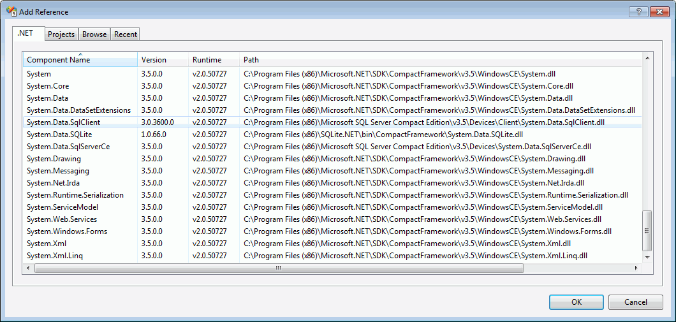Image resolution: width=676 pixels, height=322 pixels.
Task: Click the vertical scrollbar thumb
Action: coord(647,231)
